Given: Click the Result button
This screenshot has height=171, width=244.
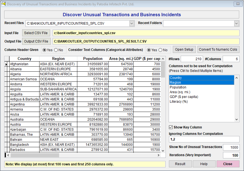Looking at the screenshot, I should tap(180, 164).
